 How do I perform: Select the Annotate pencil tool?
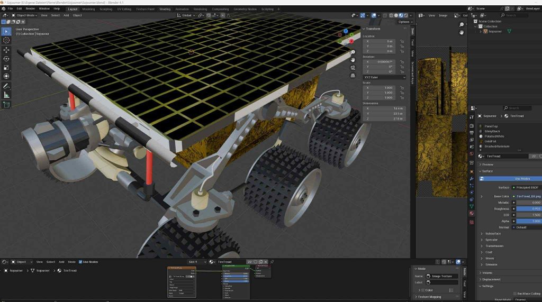6,86
